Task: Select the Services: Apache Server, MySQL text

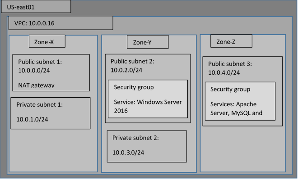Action: tap(236, 108)
